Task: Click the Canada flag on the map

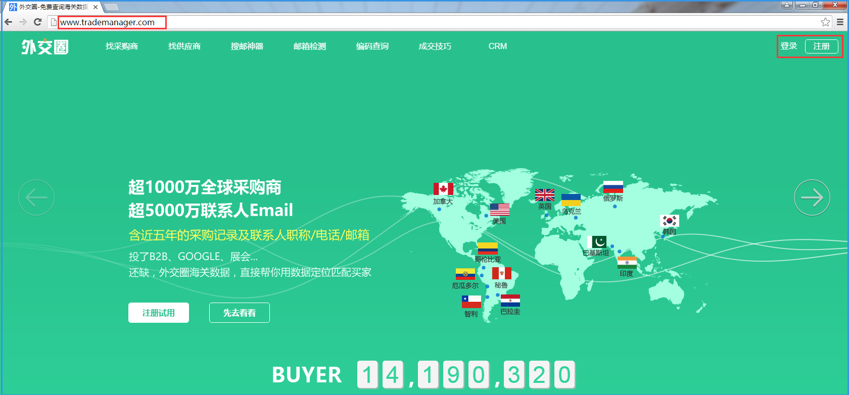Action: click(443, 189)
